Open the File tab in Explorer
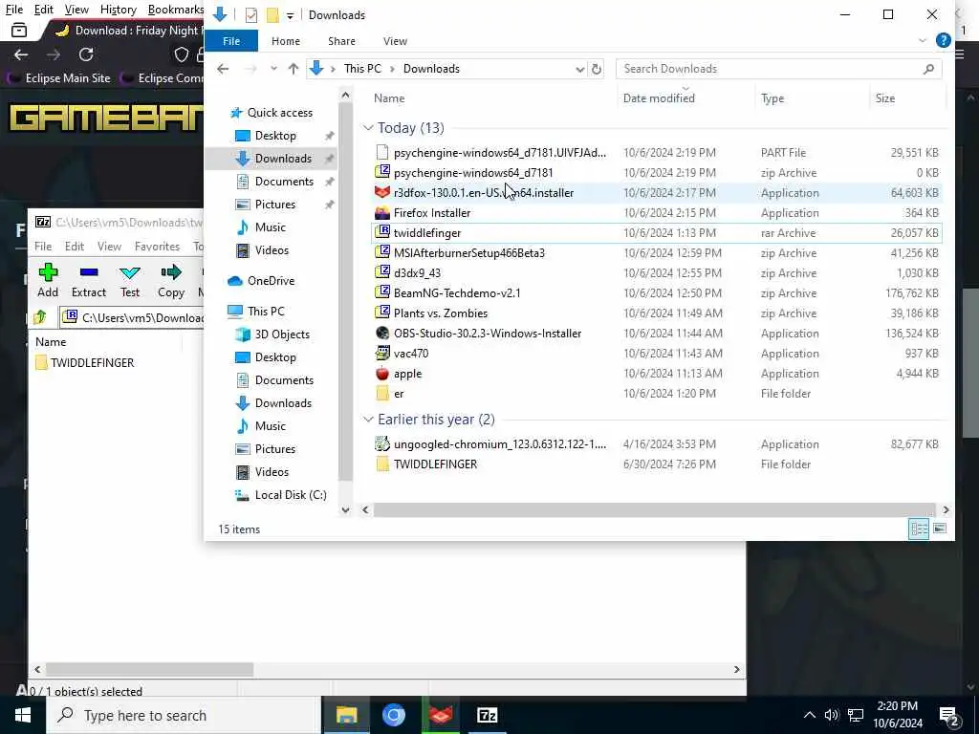The width and height of the screenshot is (979, 734). (x=231, y=40)
